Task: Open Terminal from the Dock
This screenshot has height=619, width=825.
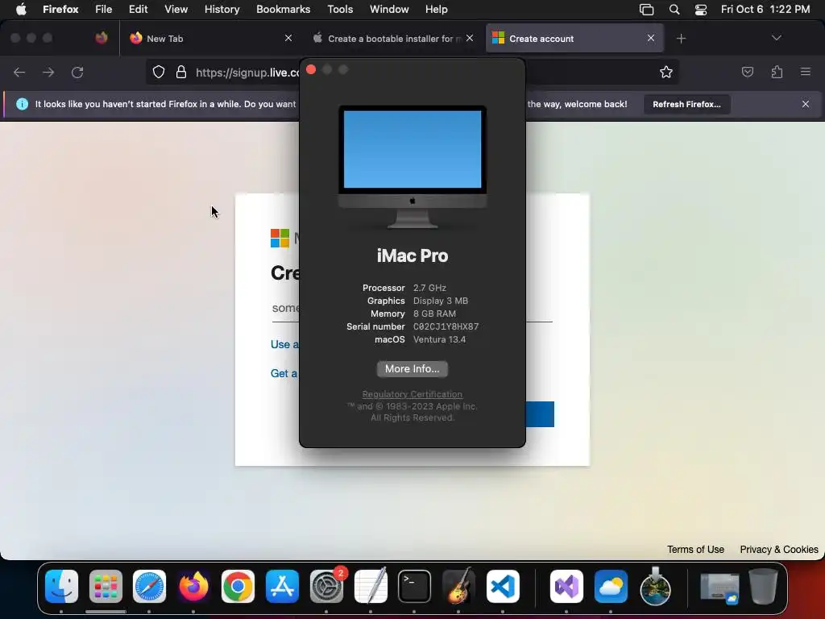Action: point(415,586)
